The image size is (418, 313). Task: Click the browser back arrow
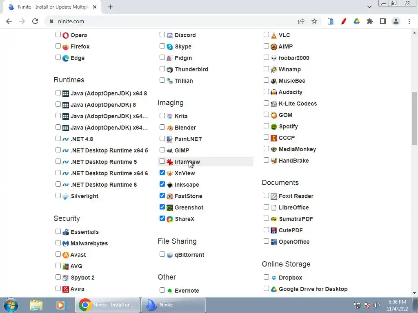coord(9,21)
